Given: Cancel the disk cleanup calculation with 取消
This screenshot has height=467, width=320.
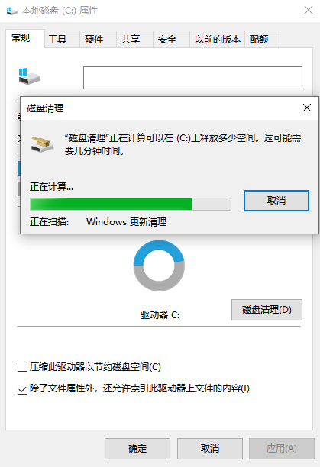Looking at the screenshot, I should pos(276,201).
